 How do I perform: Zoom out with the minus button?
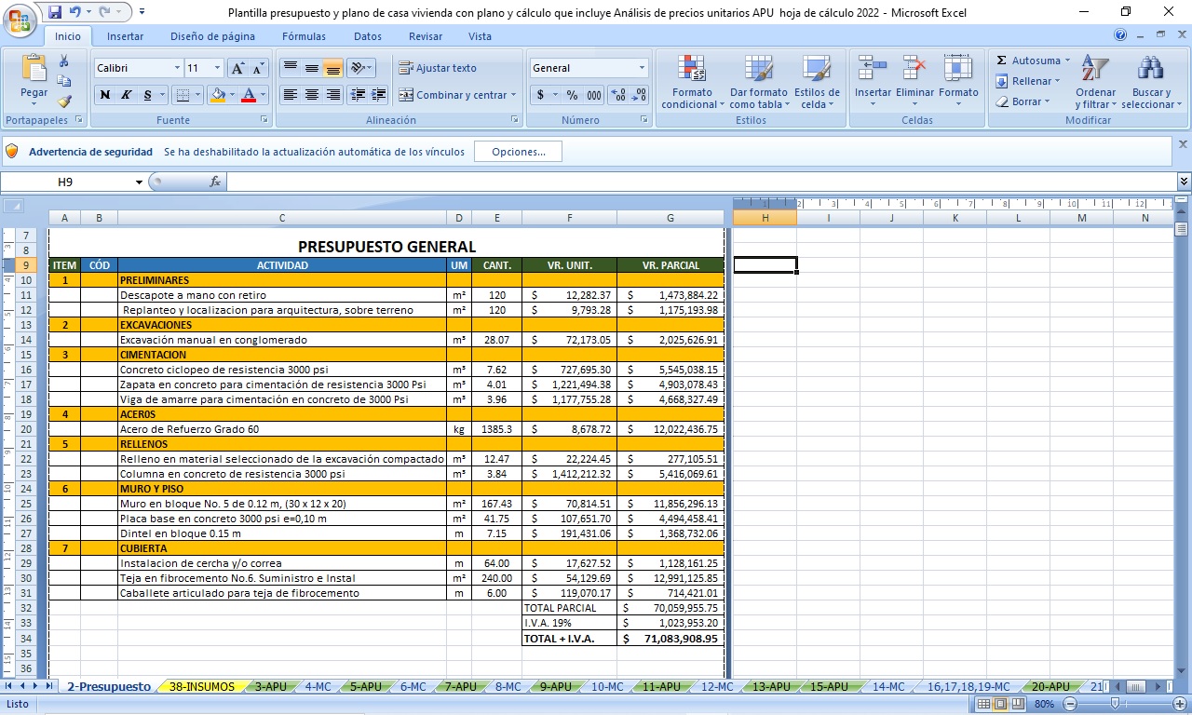(1070, 704)
